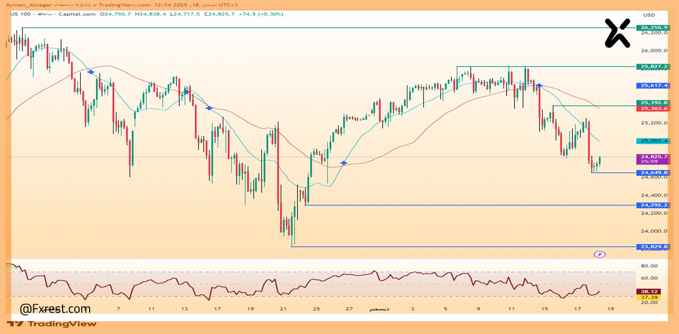Viewport: 679px width, 334px height.
Task: Select the 26,255.9 green price label
Action: pos(654,28)
